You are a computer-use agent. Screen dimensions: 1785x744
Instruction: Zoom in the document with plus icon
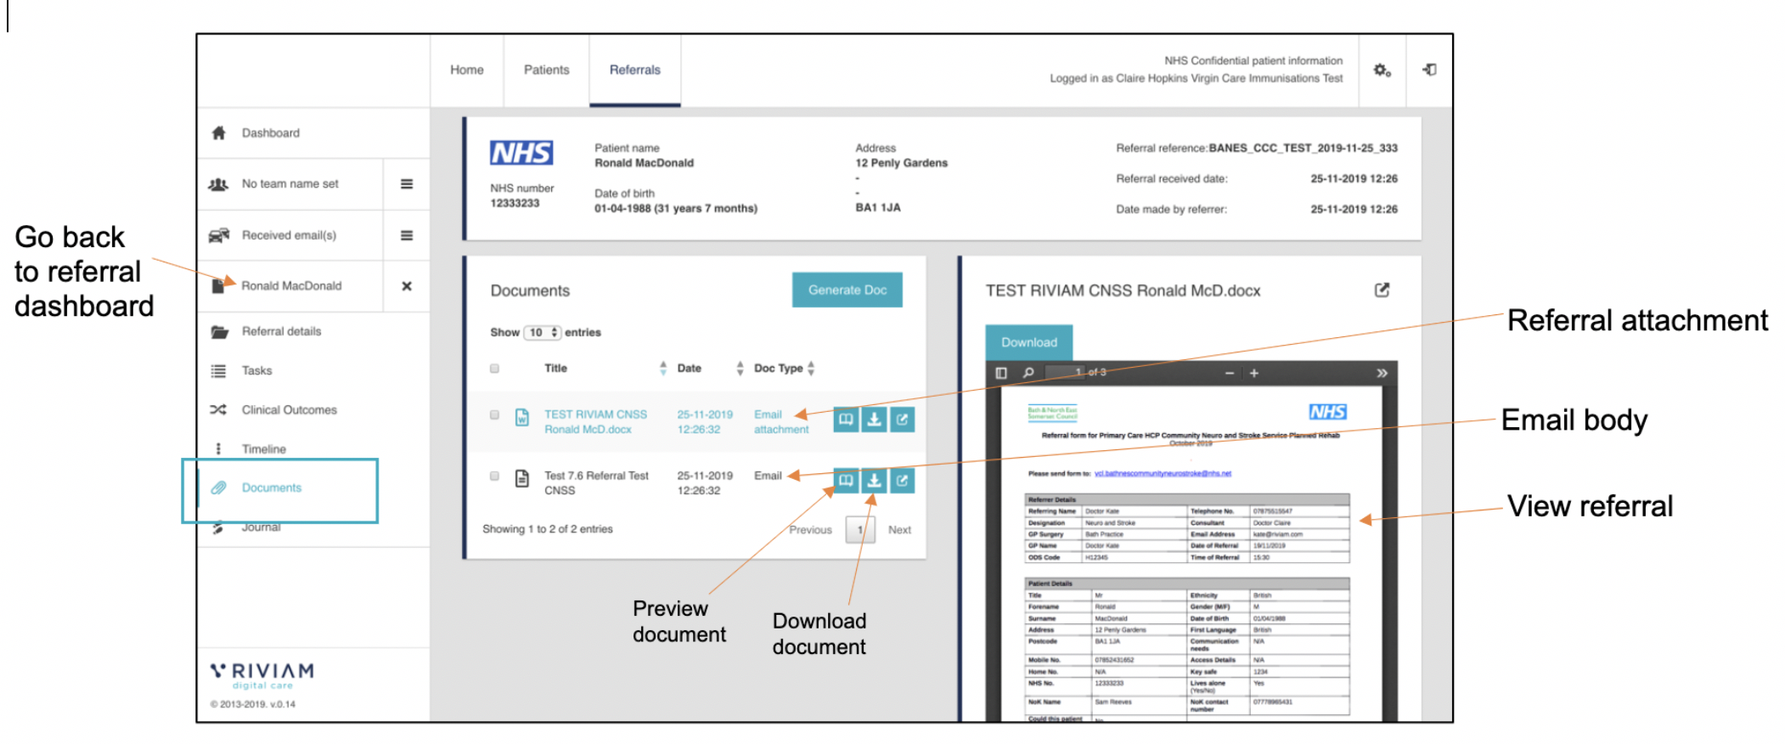pyautogui.click(x=1253, y=373)
